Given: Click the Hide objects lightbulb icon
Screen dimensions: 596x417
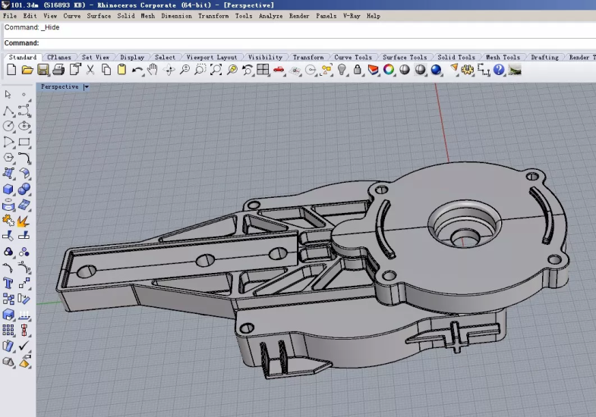Looking at the screenshot, I should coord(342,70).
